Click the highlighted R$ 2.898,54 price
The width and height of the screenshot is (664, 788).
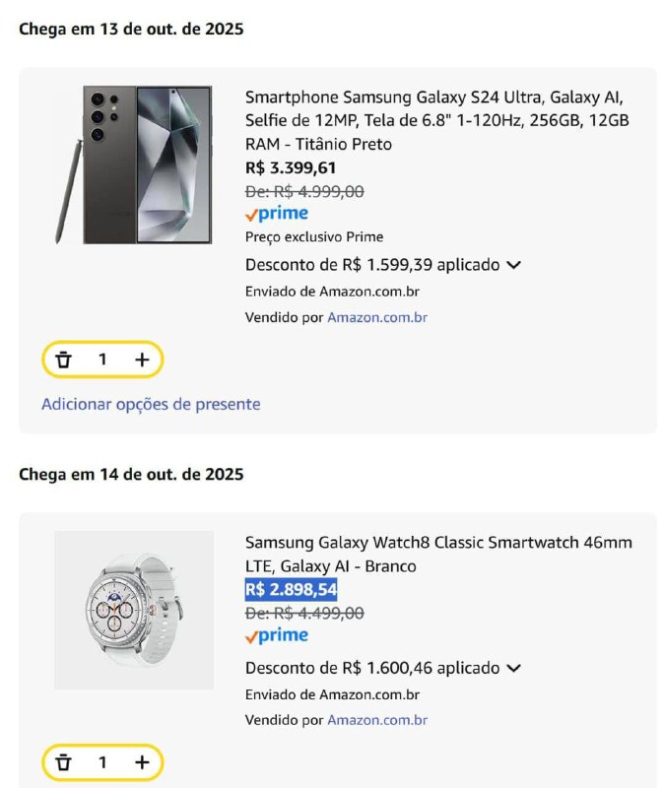click(292, 590)
